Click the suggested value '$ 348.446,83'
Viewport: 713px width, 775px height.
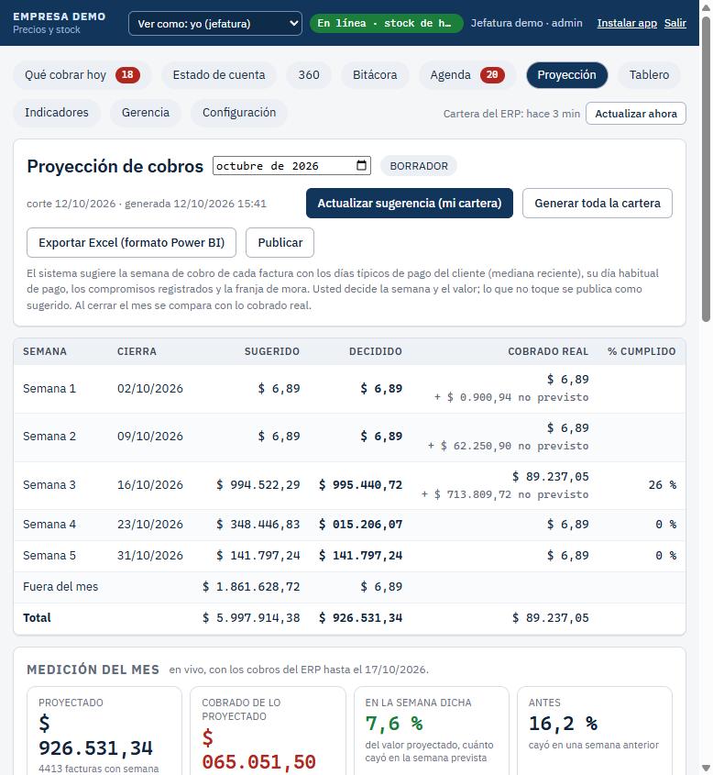[x=258, y=525]
